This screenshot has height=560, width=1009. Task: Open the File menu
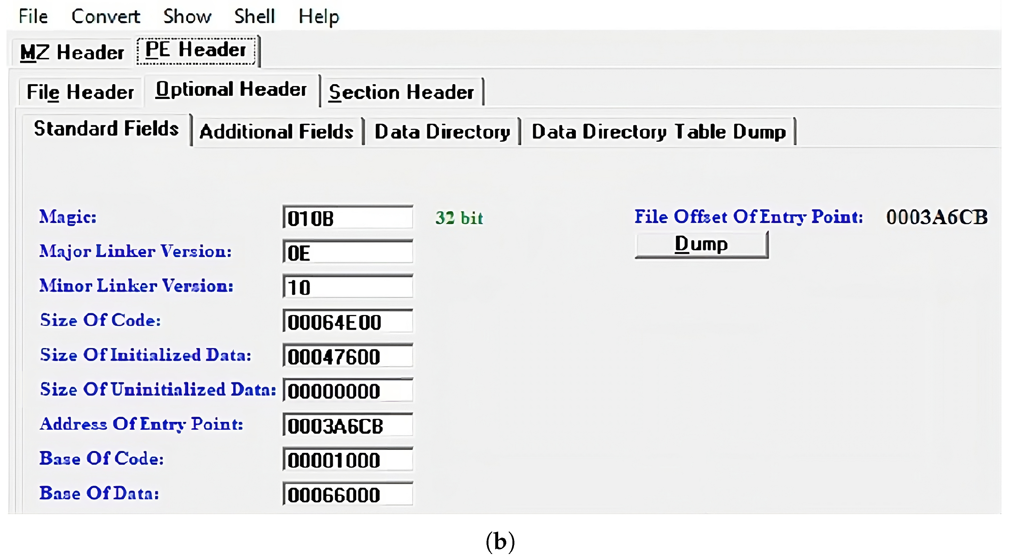(x=33, y=16)
